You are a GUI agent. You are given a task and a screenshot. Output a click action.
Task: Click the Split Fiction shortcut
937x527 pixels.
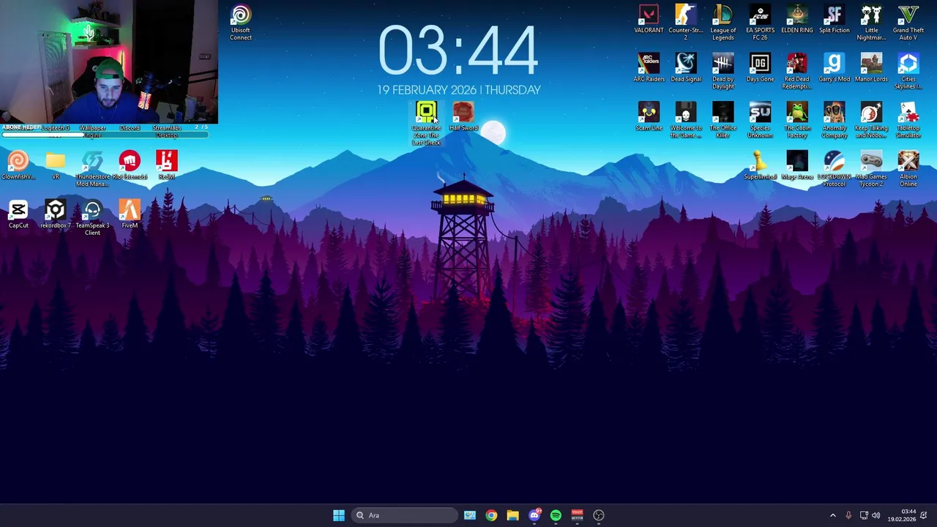point(835,20)
